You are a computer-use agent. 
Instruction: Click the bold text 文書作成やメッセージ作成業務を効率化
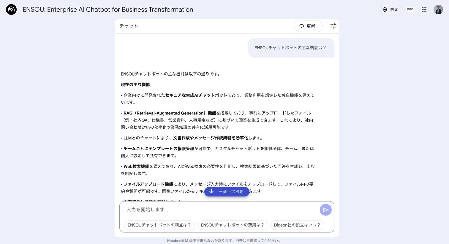pyautogui.click(x=211, y=138)
